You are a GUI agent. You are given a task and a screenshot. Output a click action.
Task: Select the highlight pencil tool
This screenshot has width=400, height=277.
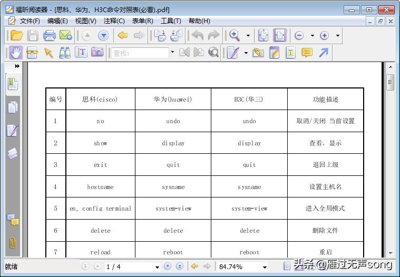(275, 53)
